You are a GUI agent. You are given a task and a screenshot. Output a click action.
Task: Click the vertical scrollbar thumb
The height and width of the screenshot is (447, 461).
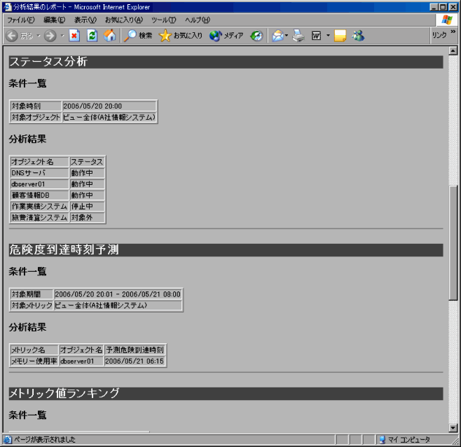tap(453, 243)
